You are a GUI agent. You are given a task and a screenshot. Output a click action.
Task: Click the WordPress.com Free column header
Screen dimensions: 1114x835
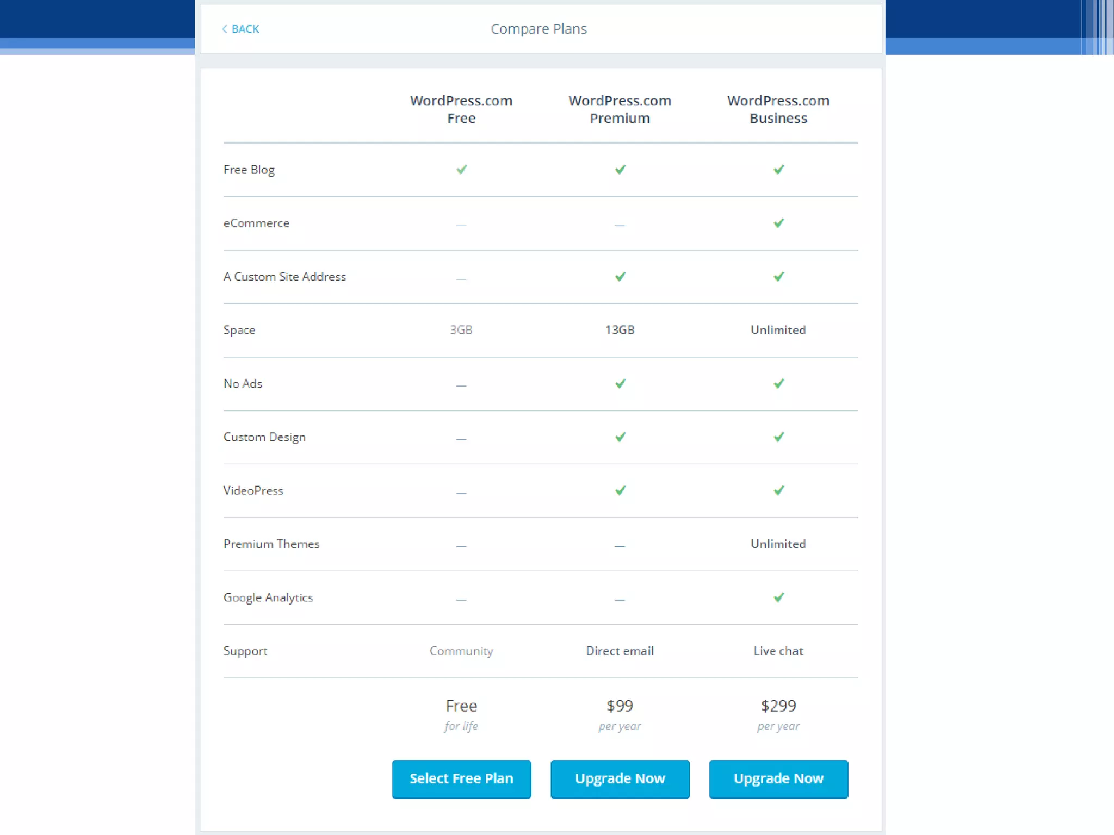461,109
